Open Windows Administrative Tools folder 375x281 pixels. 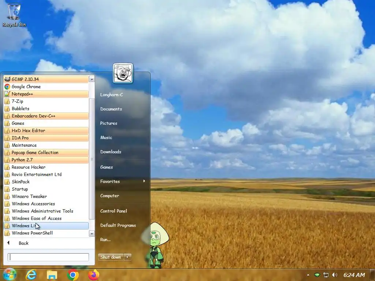[46, 211]
